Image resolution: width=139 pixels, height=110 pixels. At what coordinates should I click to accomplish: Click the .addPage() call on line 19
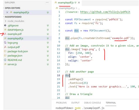(x=76, y=79)
